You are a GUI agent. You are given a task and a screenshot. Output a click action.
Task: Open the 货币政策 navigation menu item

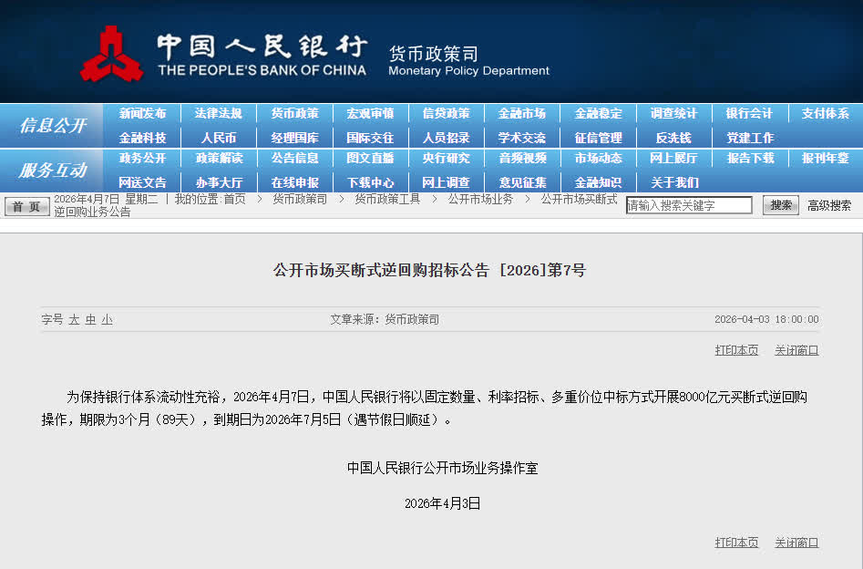(294, 113)
